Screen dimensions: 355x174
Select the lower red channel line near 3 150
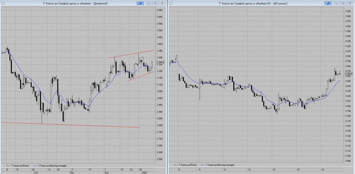(x=140, y=76)
